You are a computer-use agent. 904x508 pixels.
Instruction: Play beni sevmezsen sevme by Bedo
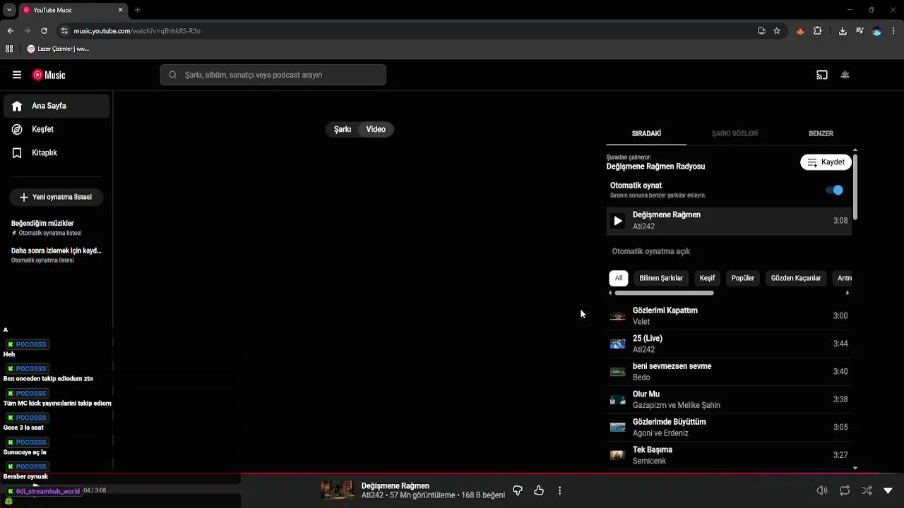pos(729,372)
